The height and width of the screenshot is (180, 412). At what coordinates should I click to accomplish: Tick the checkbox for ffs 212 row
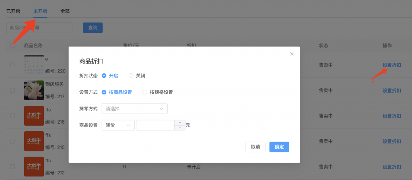click(12, 167)
